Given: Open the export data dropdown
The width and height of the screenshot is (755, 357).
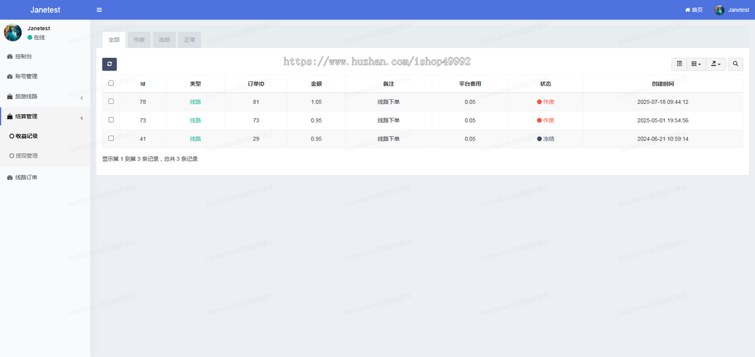Looking at the screenshot, I should click(715, 64).
